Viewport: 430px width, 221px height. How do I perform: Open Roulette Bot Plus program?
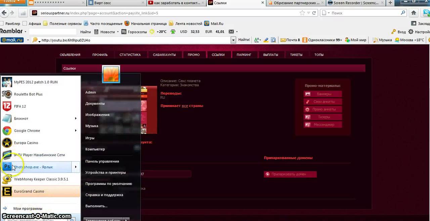(x=40, y=94)
